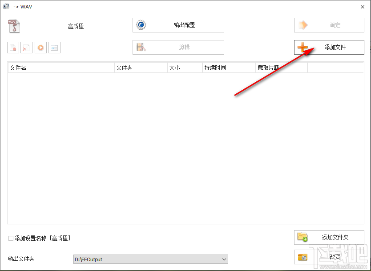Click the 输出配置 button
This screenshot has width=371, height=271.
178,25
